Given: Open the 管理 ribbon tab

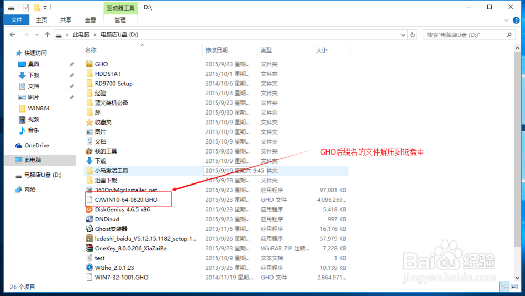Looking at the screenshot, I should 120,20.
